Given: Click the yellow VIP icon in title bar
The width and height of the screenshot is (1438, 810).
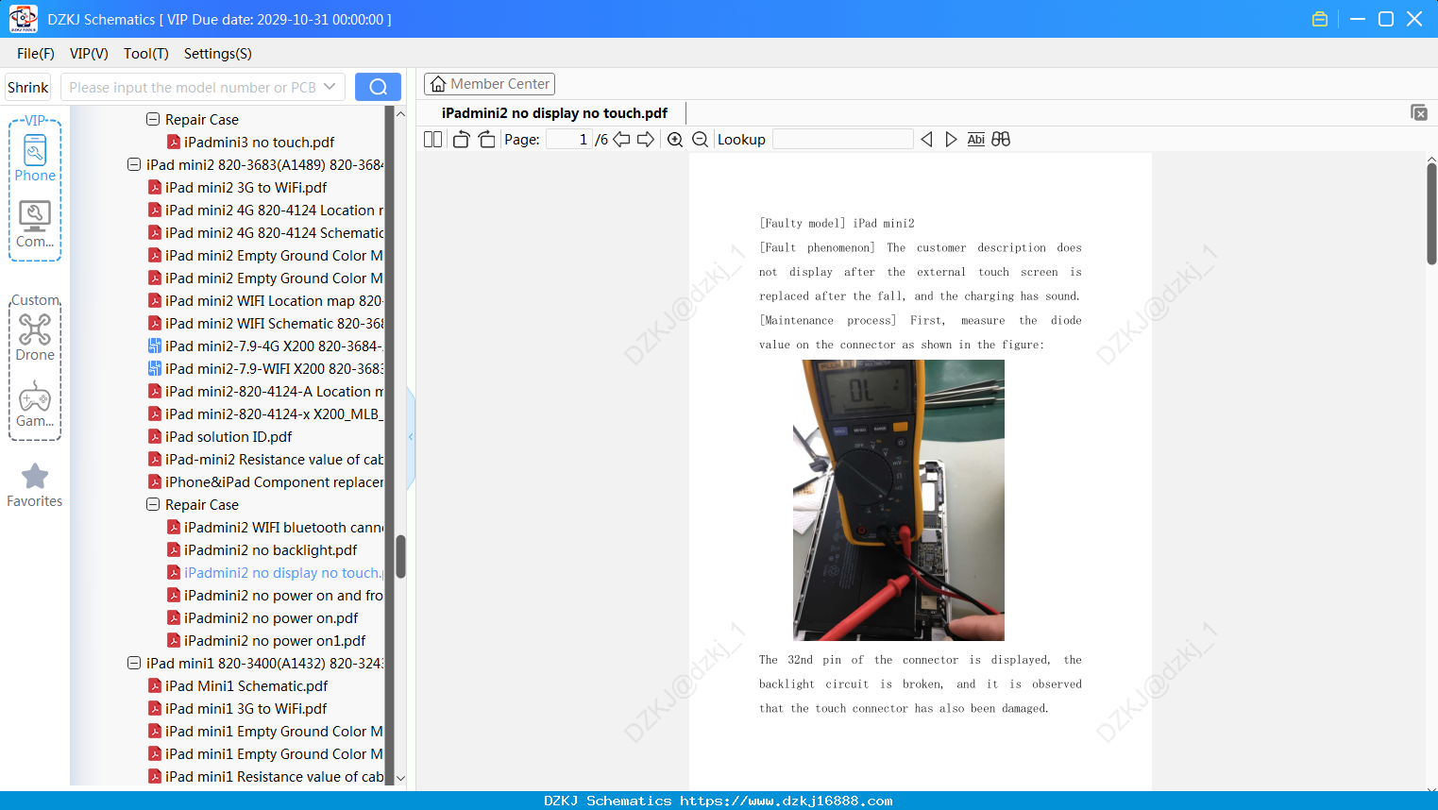Looking at the screenshot, I should 1320,19.
